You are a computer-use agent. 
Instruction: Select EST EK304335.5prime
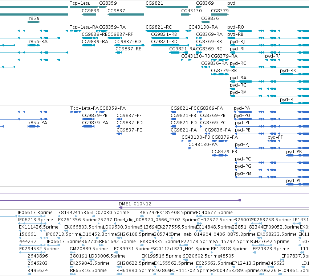[x=160, y=241]
